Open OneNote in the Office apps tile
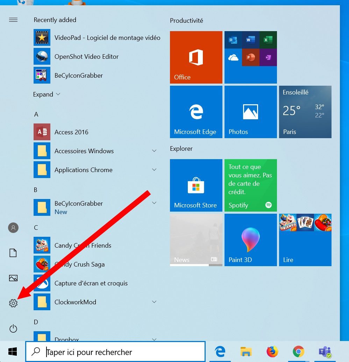 point(268,57)
